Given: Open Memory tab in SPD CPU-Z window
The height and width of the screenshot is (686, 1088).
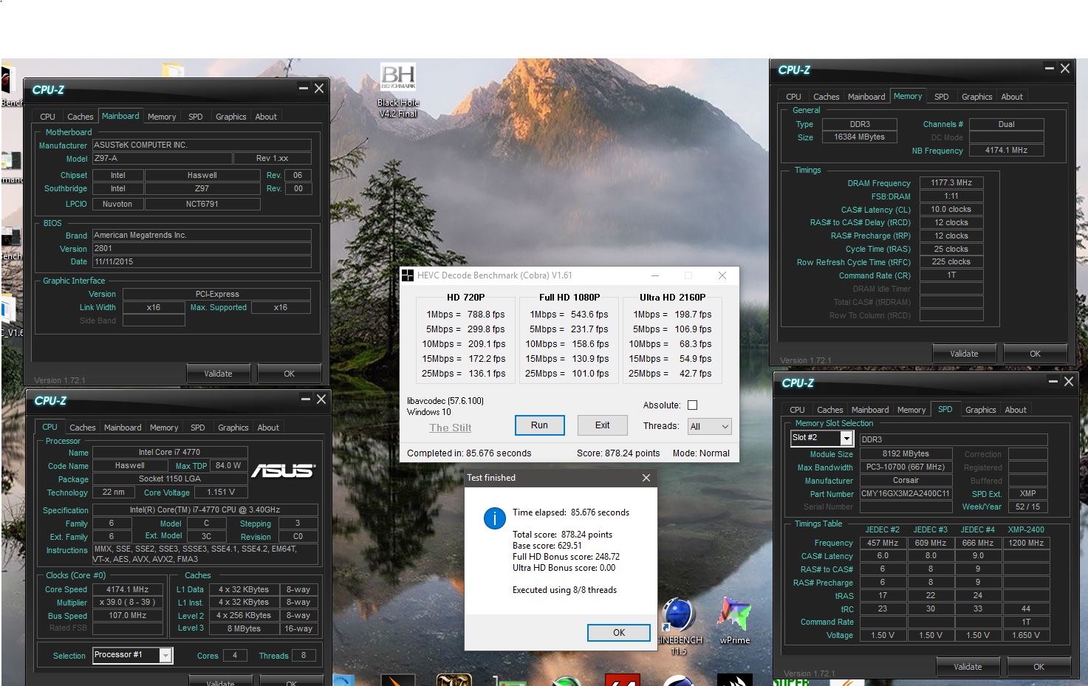Looking at the screenshot, I should (911, 410).
